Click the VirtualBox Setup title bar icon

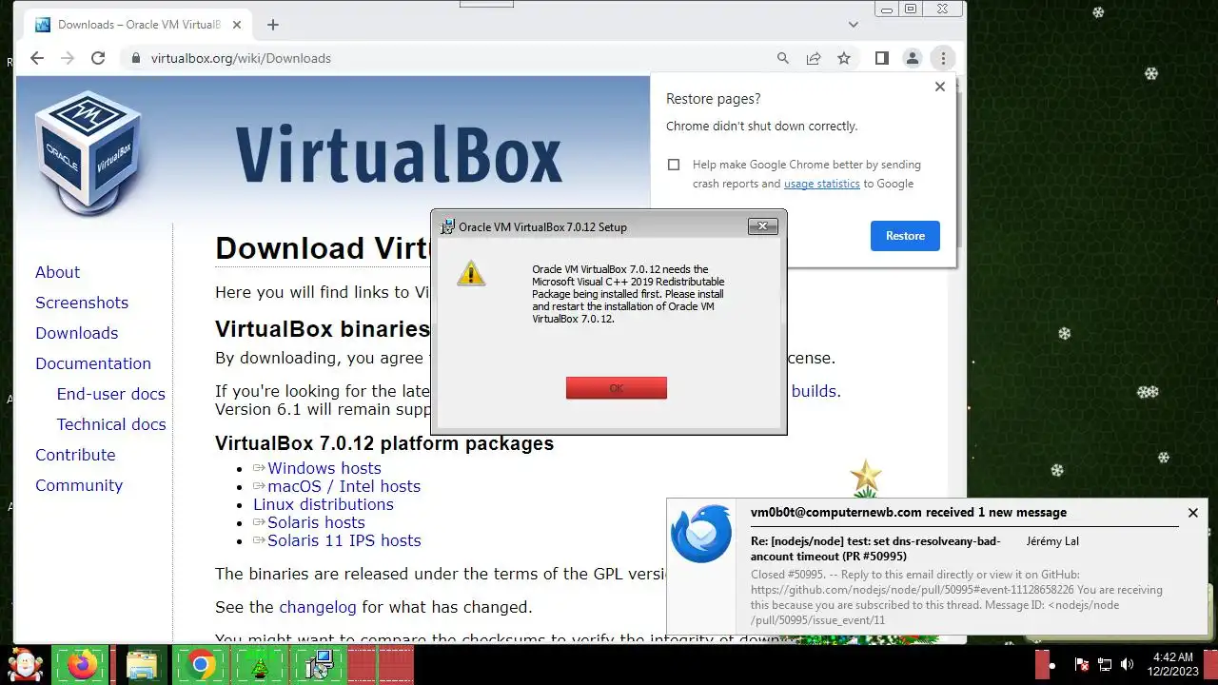pos(447,226)
